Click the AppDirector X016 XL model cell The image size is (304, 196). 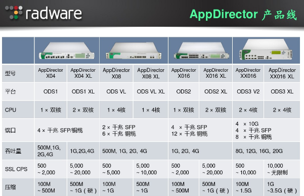(216, 73)
